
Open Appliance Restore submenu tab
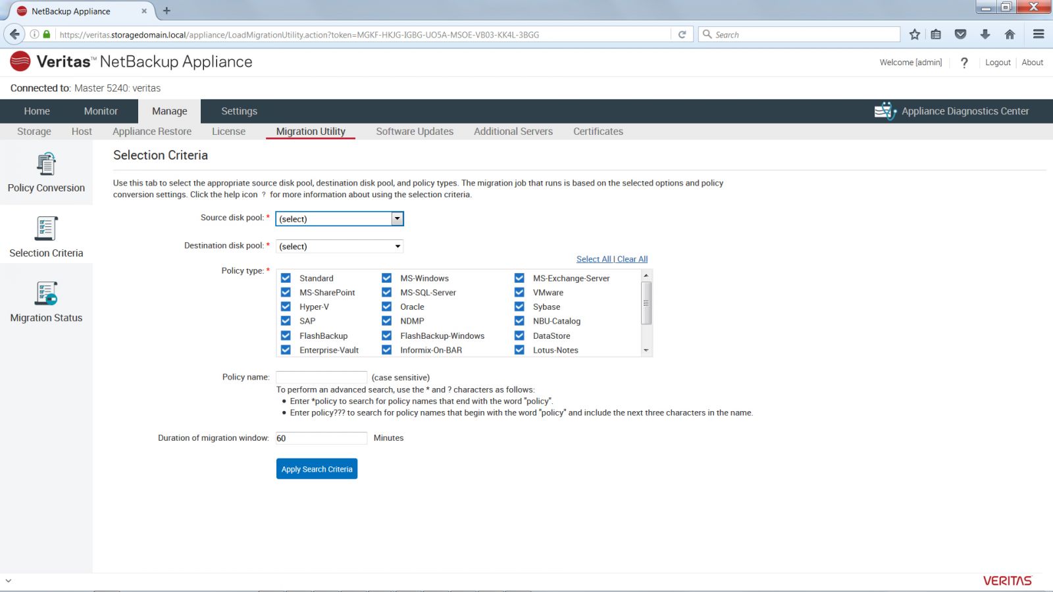(152, 132)
